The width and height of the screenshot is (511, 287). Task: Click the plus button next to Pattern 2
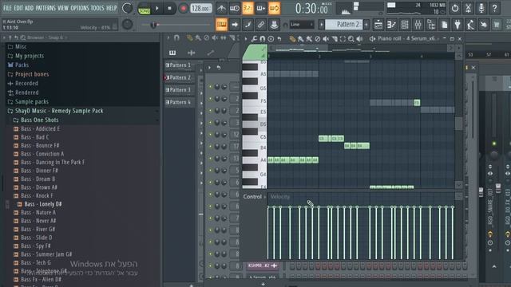[x=366, y=25]
